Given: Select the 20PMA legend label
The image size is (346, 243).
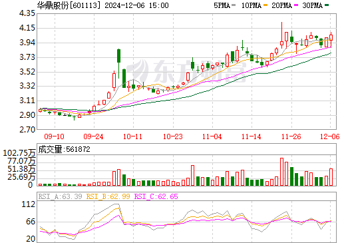Looking at the screenshot, I should (x=281, y=5).
